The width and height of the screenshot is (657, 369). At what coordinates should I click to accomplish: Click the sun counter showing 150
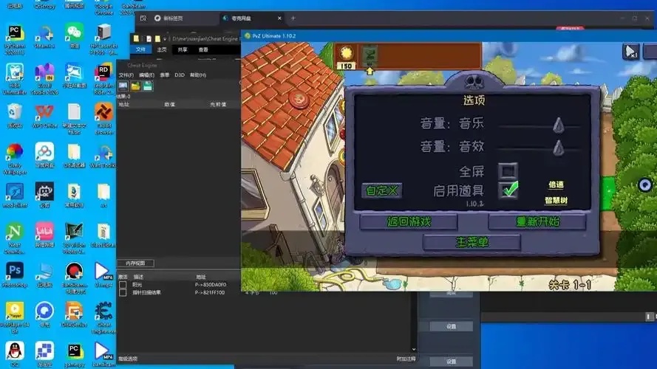click(x=346, y=57)
